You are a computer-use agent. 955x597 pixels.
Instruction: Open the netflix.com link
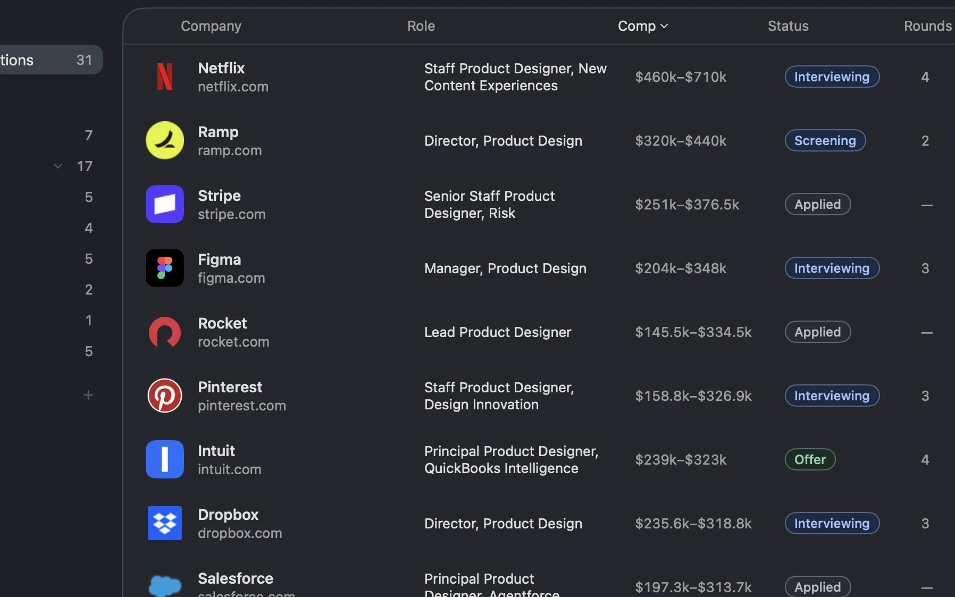[x=233, y=87]
